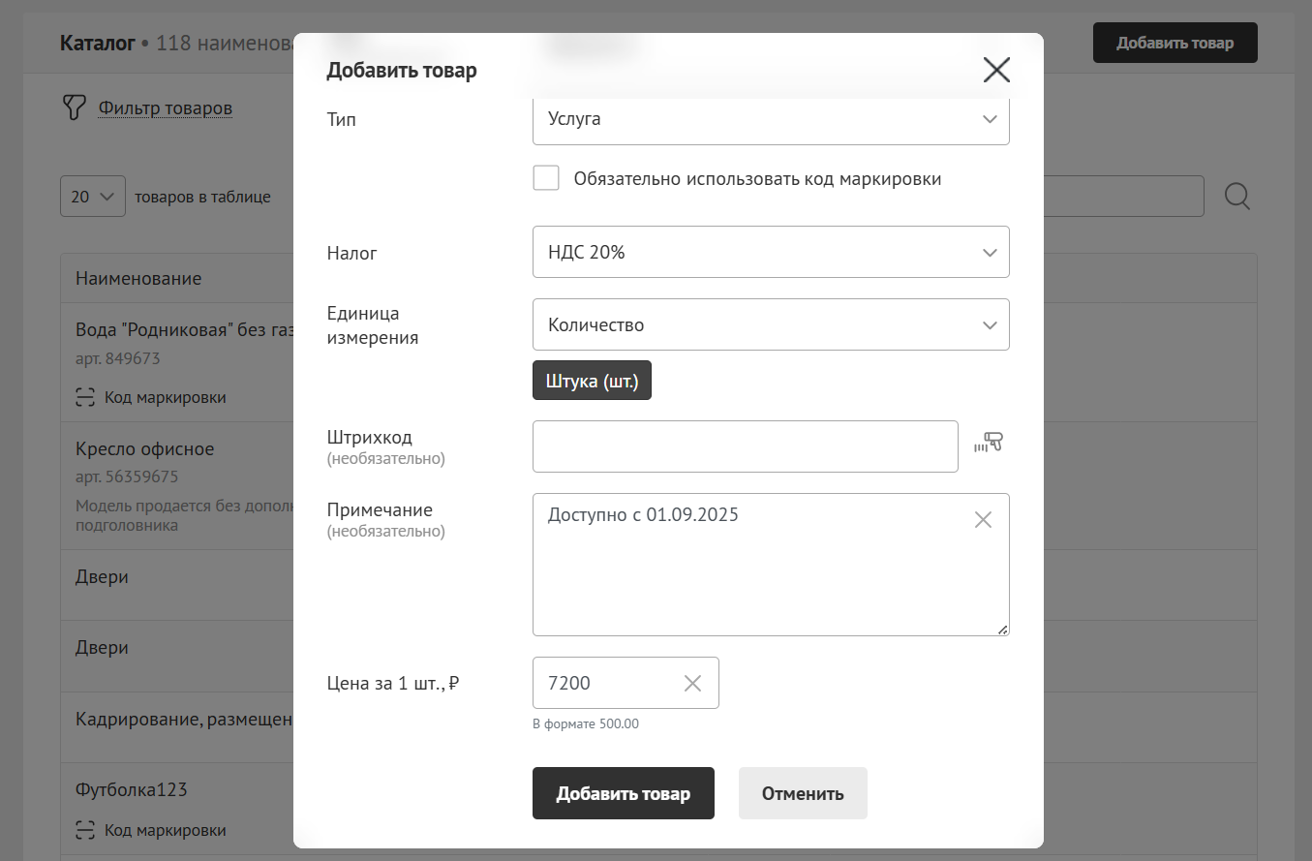
Task: Clear the Примечание text with X icon
Action: pyautogui.click(x=983, y=520)
